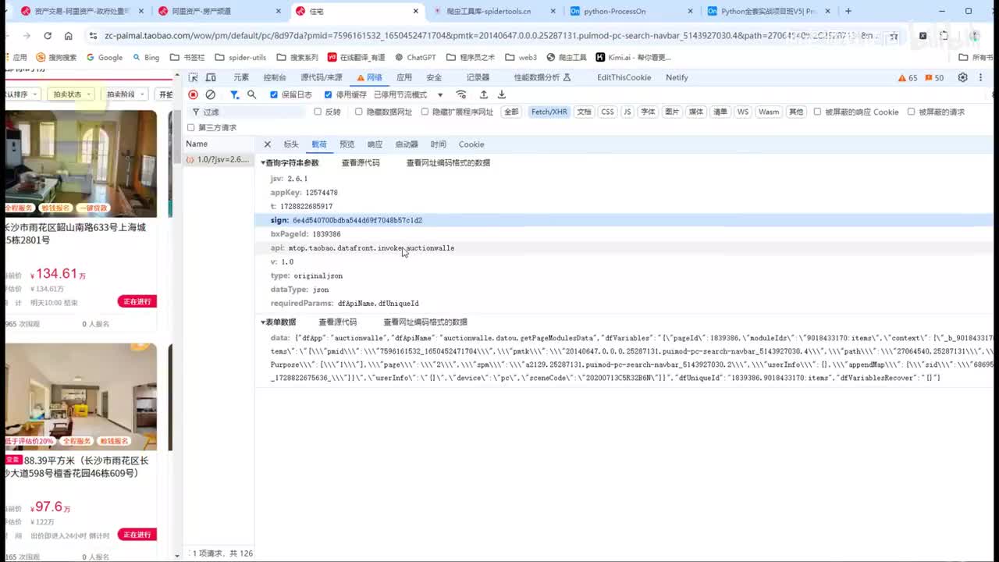
Task: Open the ChatGPT bookmark
Action: coord(415,57)
